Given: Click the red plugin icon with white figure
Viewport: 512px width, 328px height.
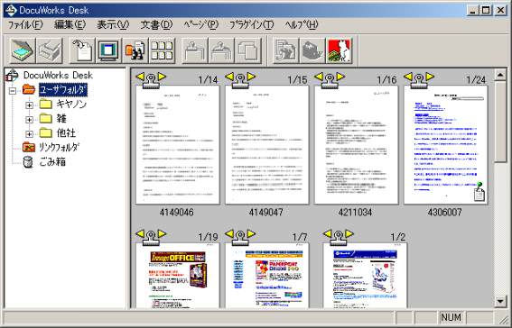Looking at the screenshot, I should click(340, 50).
